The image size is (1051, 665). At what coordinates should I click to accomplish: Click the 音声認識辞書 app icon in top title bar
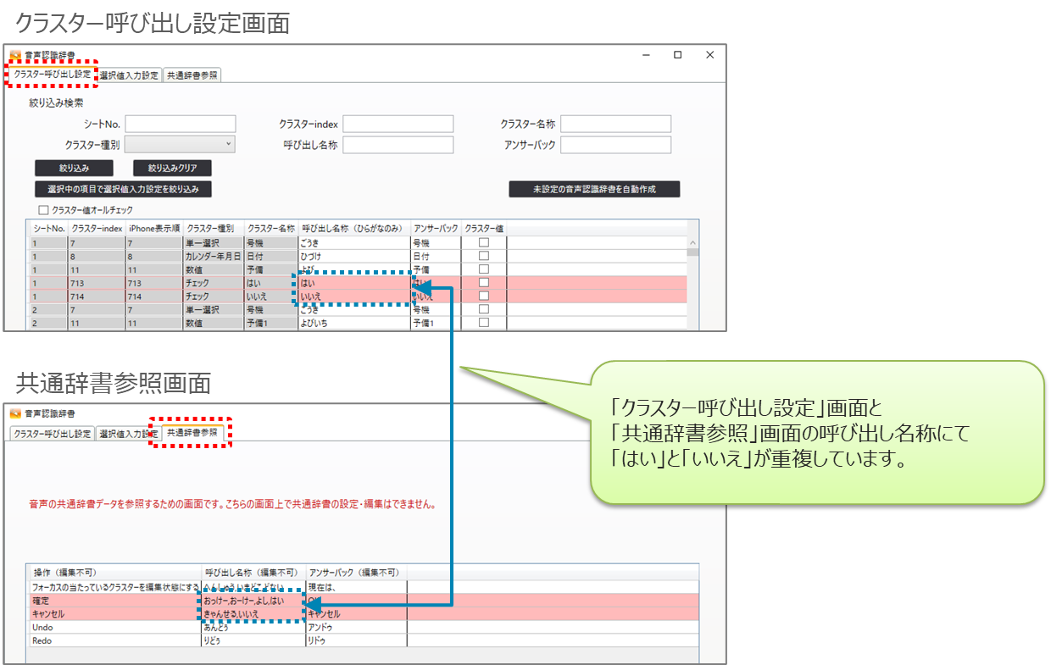click(15, 56)
